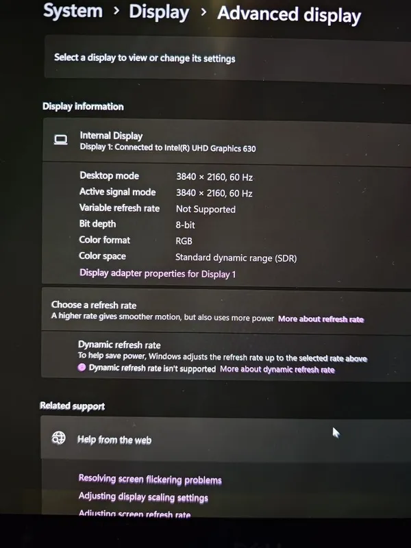
Task: Go back to System in breadcrumb
Action: tap(73, 11)
